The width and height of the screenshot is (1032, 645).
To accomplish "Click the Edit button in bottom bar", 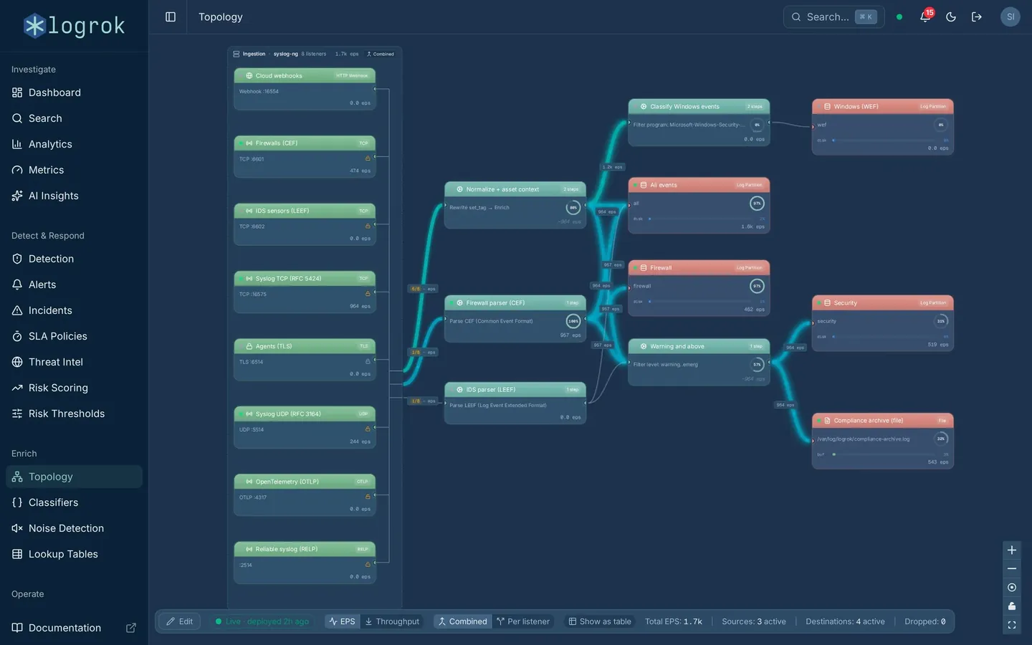I will 179,621.
